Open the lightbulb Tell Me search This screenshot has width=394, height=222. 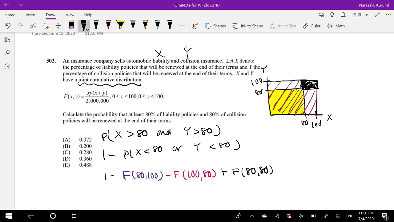click(x=332, y=15)
